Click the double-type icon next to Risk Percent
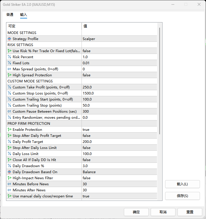Viewport: 206px width, 219px height. click(9, 57)
